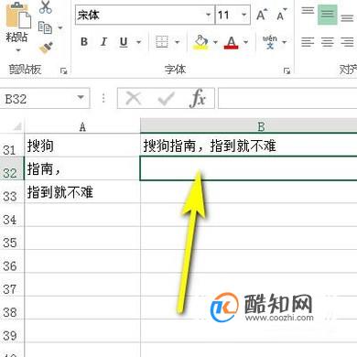
Task: Decrease font size with smaller A icon
Action: 281,15
